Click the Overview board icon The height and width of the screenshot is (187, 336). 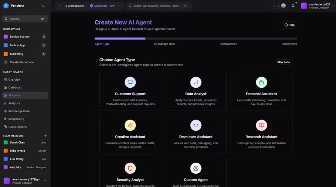5,80
